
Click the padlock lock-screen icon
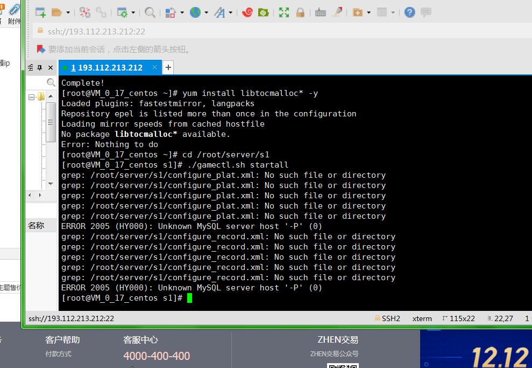coord(300,12)
